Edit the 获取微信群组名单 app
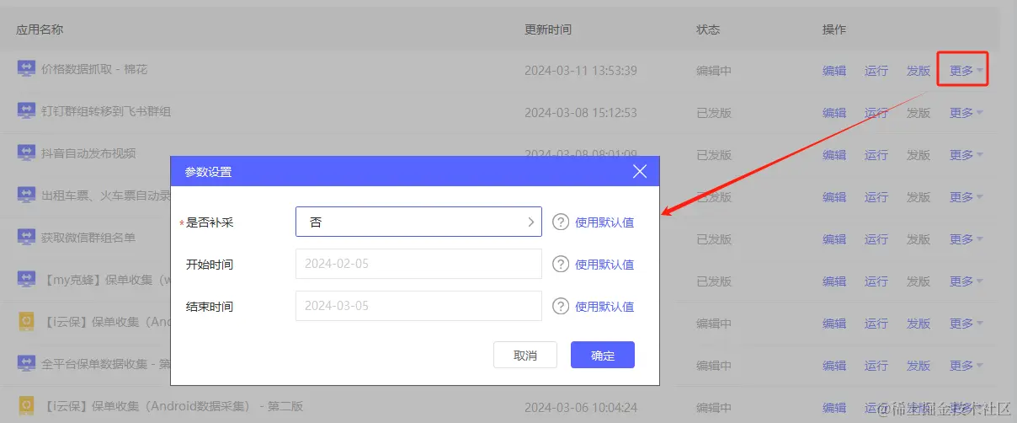 point(834,239)
